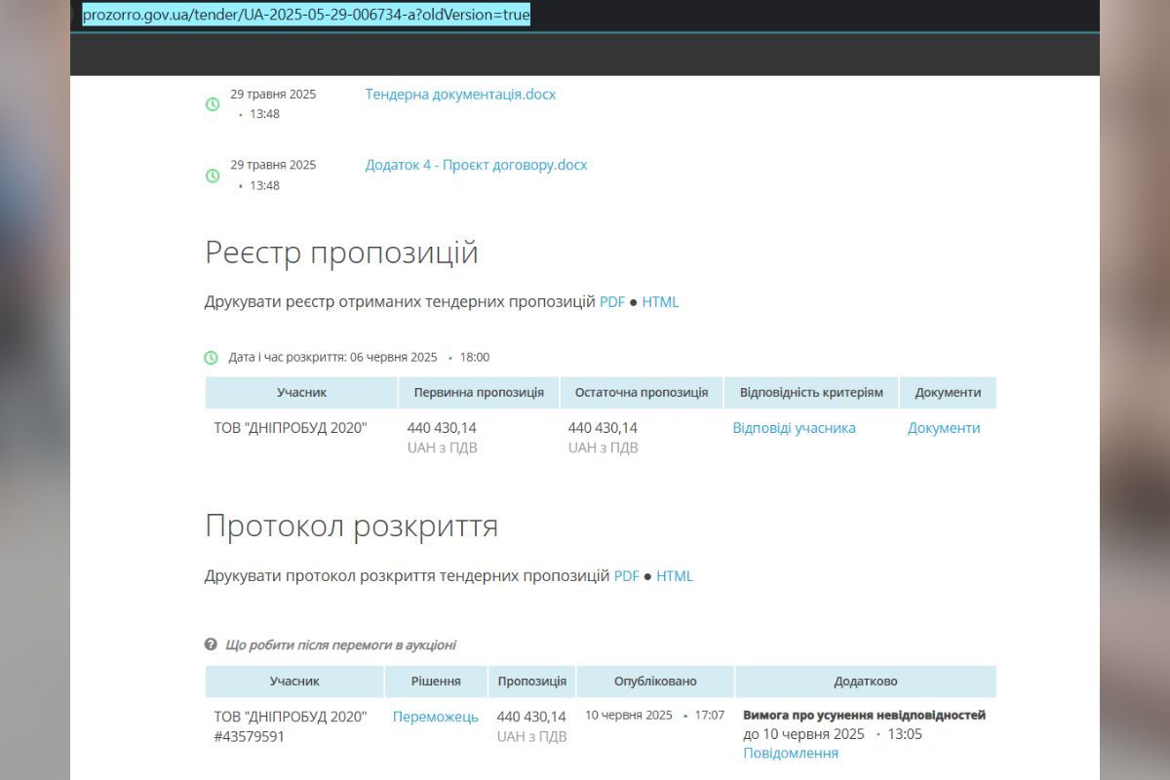Open Тендерна документація.docx
The image size is (1170, 780).
point(460,94)
